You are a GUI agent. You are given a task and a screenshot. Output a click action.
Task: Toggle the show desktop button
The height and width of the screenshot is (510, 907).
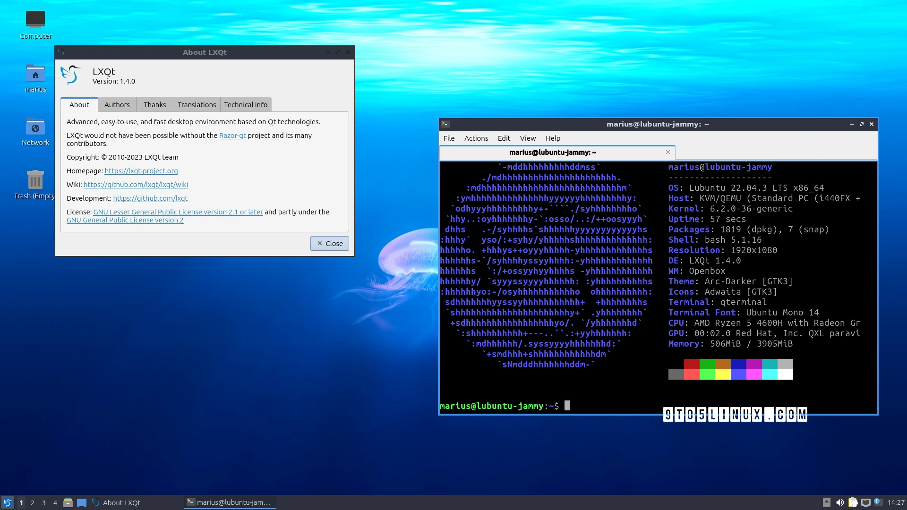82,502
